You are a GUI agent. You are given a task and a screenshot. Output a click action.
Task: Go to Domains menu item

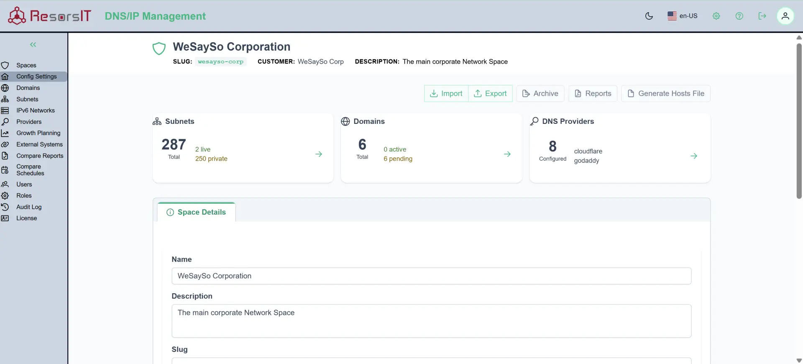[x=28, y=88]
